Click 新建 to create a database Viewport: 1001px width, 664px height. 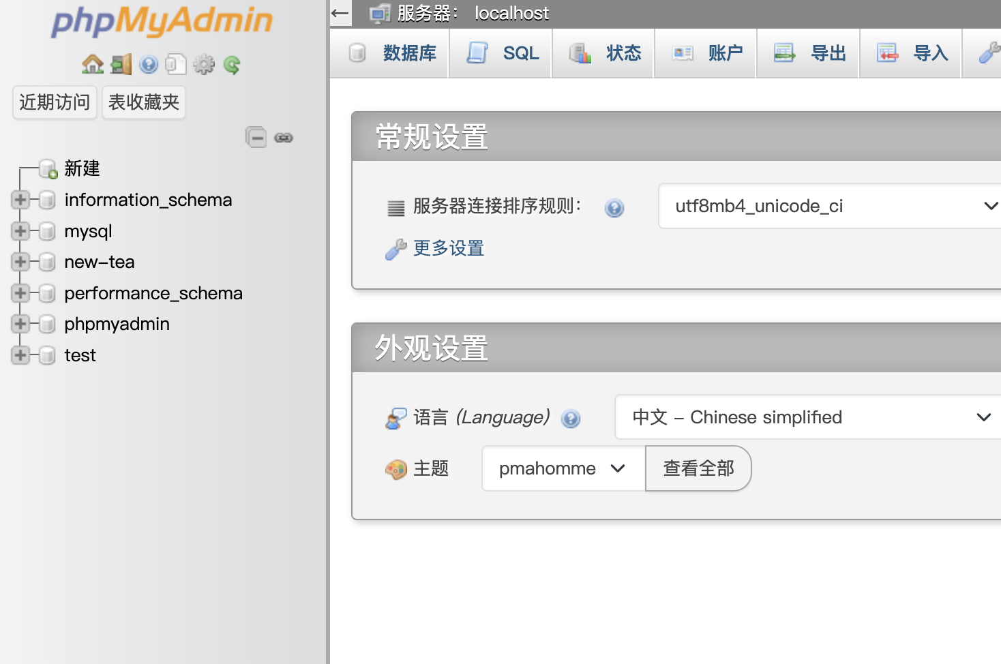82,168
